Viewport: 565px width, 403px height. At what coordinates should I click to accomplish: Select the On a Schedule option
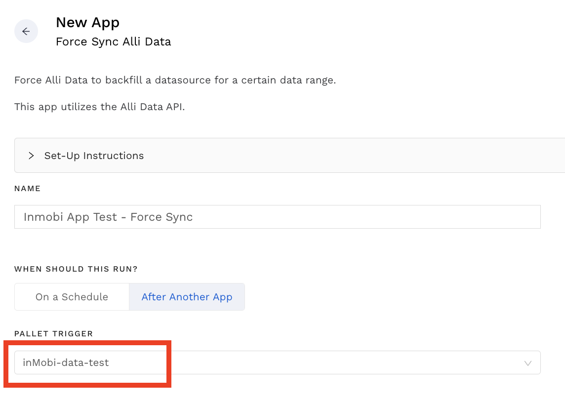pos(72,297)
